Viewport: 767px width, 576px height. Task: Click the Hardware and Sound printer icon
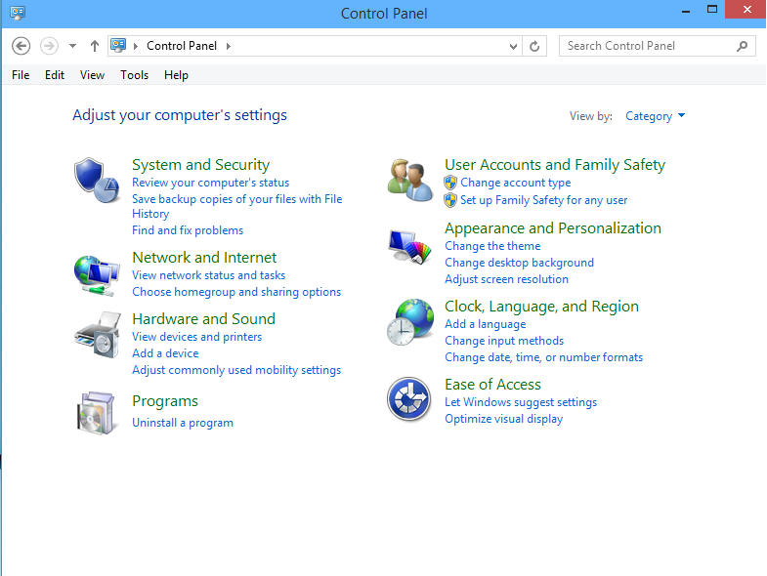[98, 335]
